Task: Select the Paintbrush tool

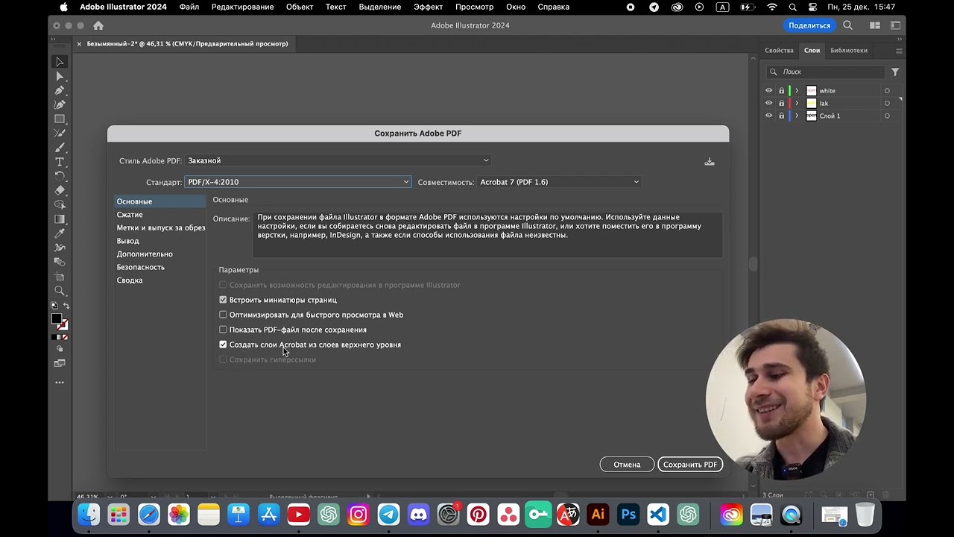Action: (x=60, y=148)
